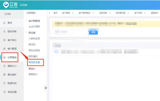The image size is (160, 101).
Task: Collapse the 群运营 group
Action: 26,33
